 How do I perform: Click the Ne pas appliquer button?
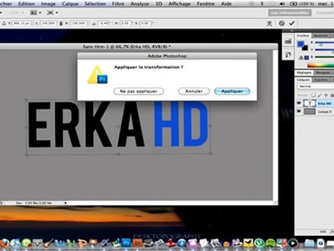point(138,91)
